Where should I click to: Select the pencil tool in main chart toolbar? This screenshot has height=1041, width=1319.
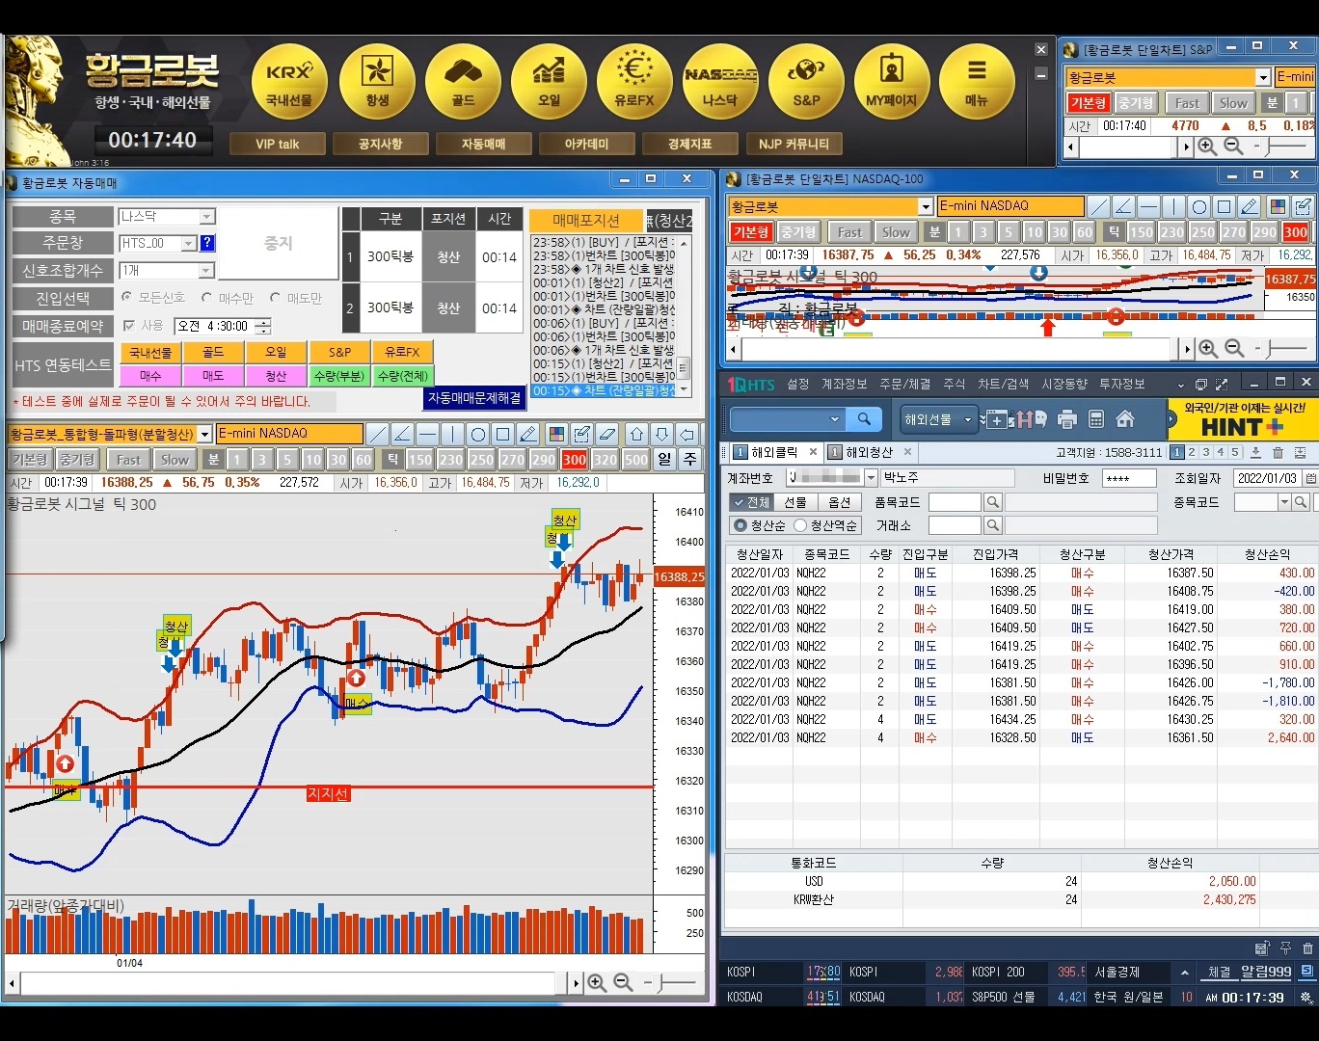[528, 434]
